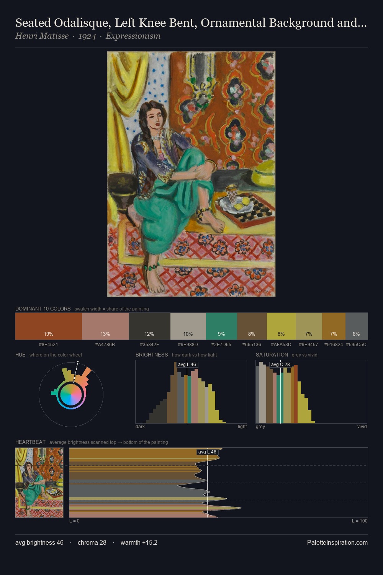The image size is (383, 575).
Task: Click the 'light' brightness axis label
Action: pos(242,427)
